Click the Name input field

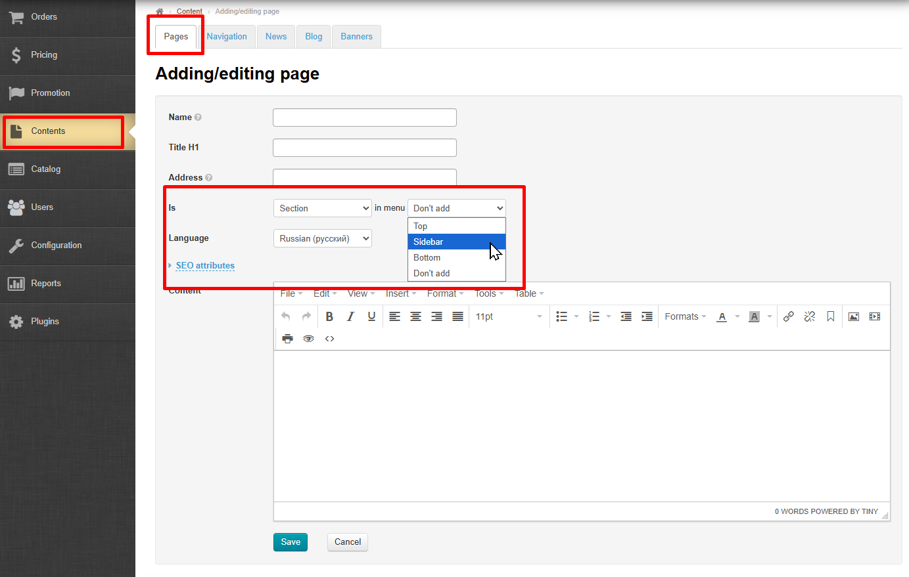[364, 118]
